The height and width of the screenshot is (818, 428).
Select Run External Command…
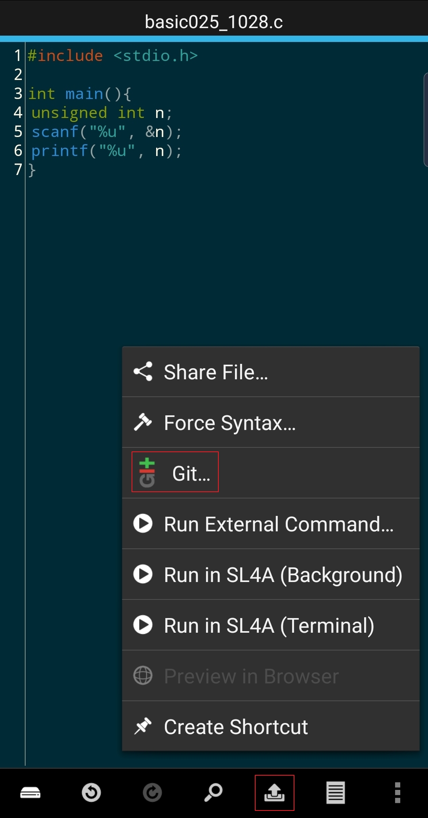click(x=271, y=524)
